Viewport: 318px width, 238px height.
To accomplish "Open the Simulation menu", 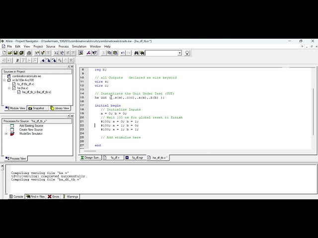I will 79,46.
